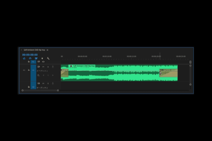
Task: Toggle the Snap magnet icon
Action: click(30, 58)
